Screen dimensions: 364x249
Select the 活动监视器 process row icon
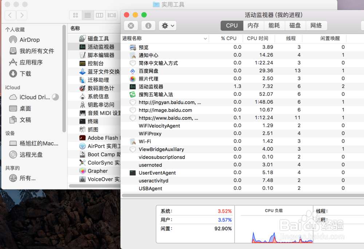[133, 87]
